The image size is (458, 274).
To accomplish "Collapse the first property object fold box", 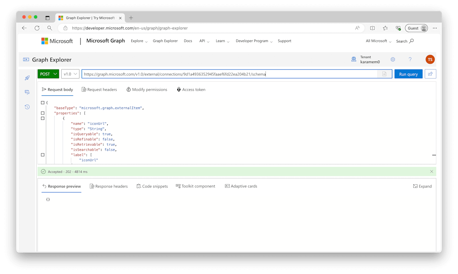I will click(43, 118).
